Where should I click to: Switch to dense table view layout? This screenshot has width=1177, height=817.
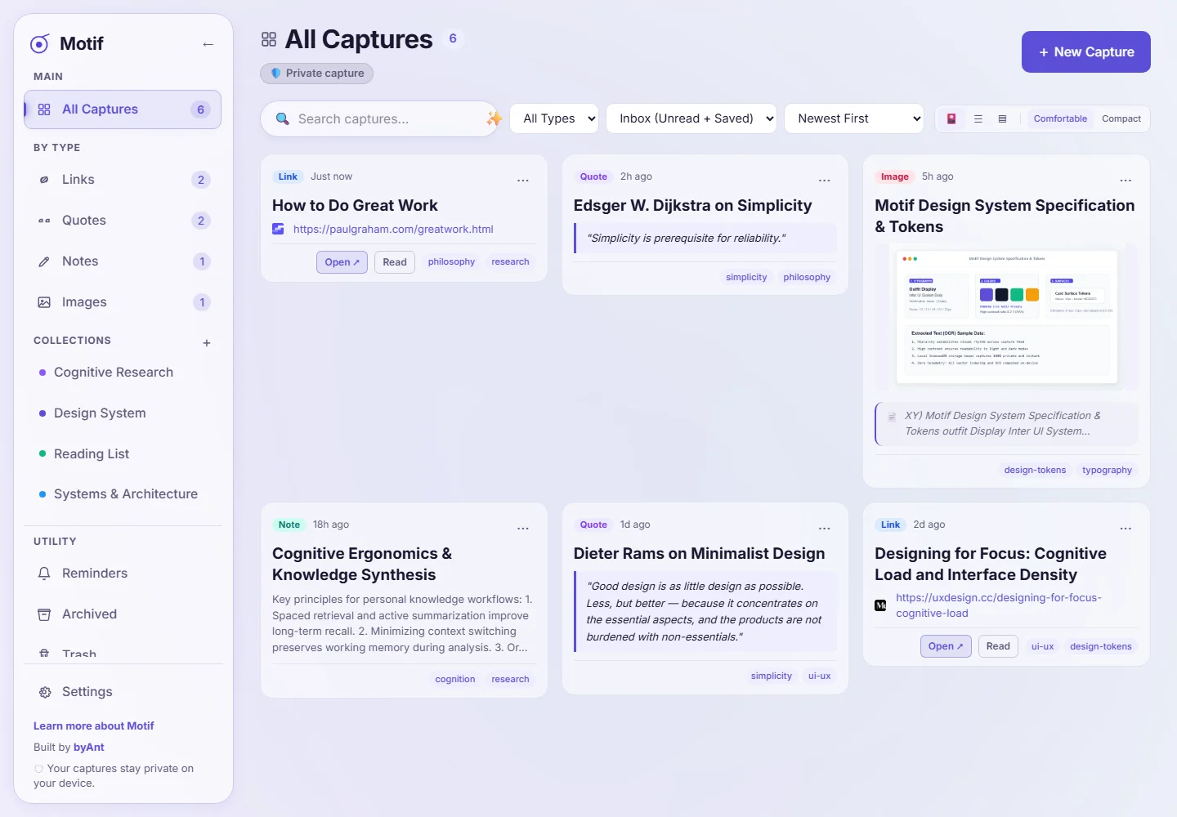click(1002, 118)
